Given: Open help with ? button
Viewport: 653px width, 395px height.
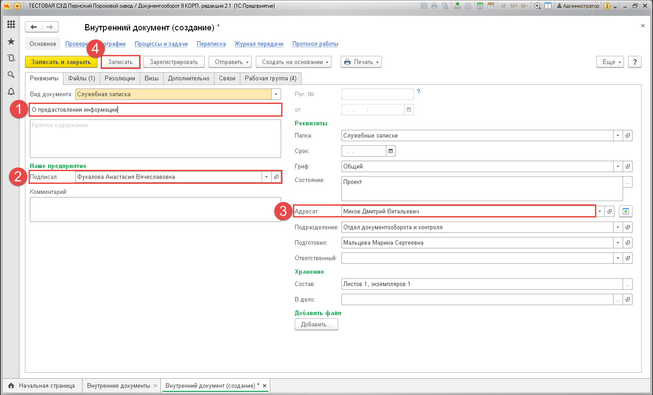Looking at the screenshot, I should coord(635,62).
